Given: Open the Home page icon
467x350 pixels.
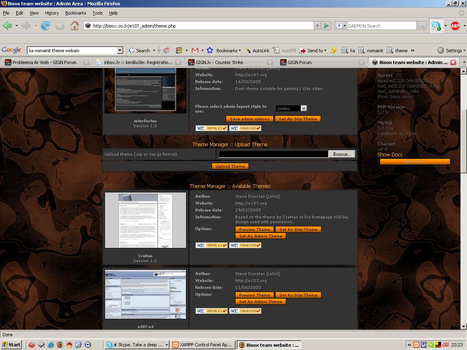Looking at the screenshot, I should click(x=75, y=26).
